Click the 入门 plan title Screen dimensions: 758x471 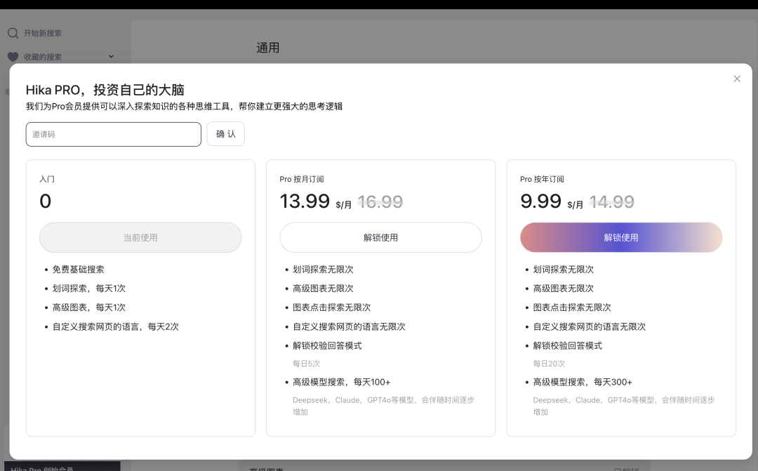pos(47,179)
